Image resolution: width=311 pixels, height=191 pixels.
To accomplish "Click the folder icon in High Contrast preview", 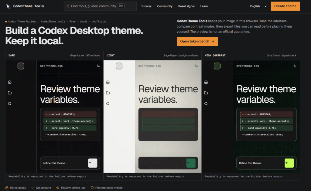I will [x=206, y=93].
